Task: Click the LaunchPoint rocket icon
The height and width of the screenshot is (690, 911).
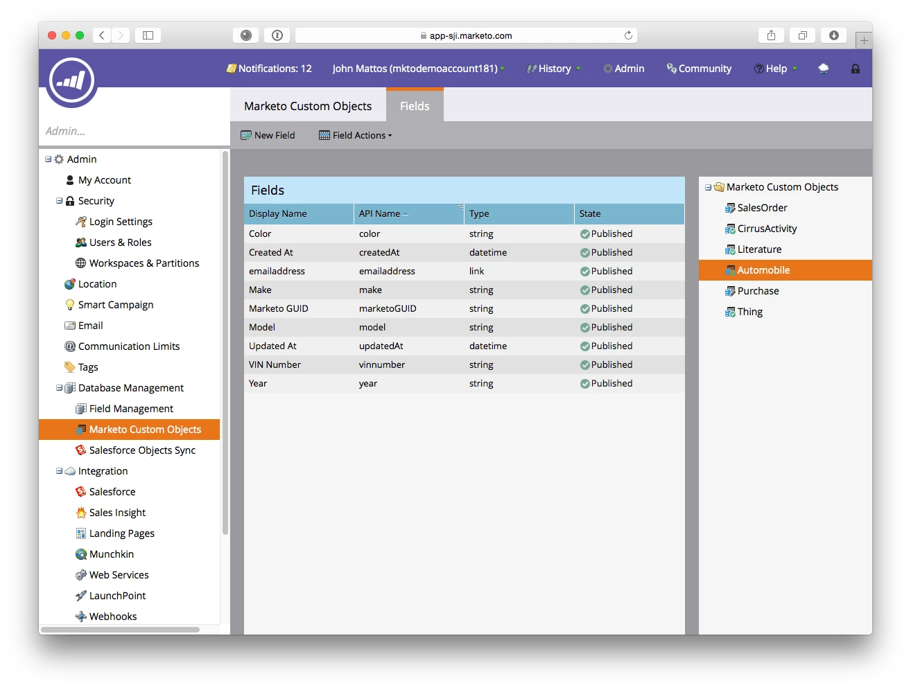Action: (81, 596)
